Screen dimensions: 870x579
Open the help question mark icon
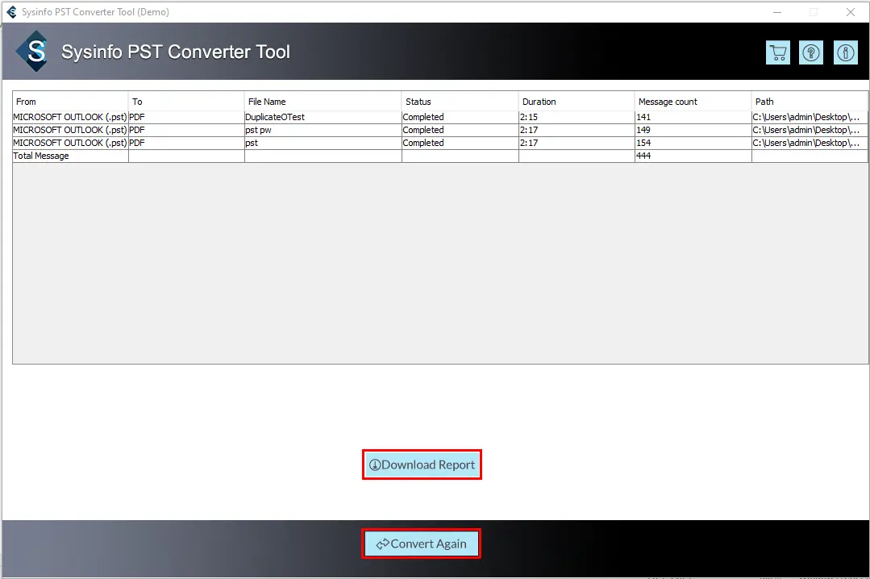tap(811, 53)
